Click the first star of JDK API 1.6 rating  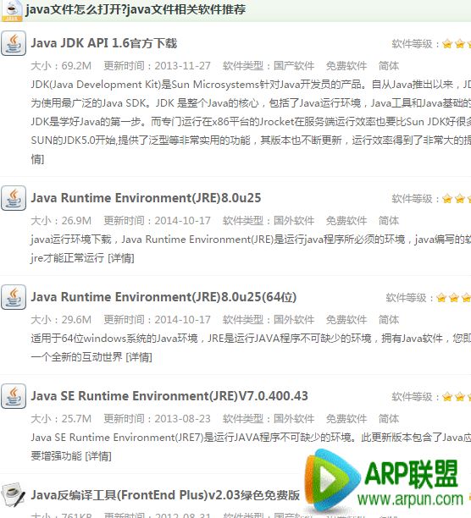[447, 44]
